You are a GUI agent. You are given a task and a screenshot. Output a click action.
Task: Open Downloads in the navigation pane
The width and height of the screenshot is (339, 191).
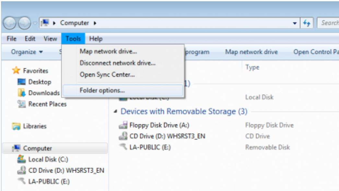tap(44, 93)
